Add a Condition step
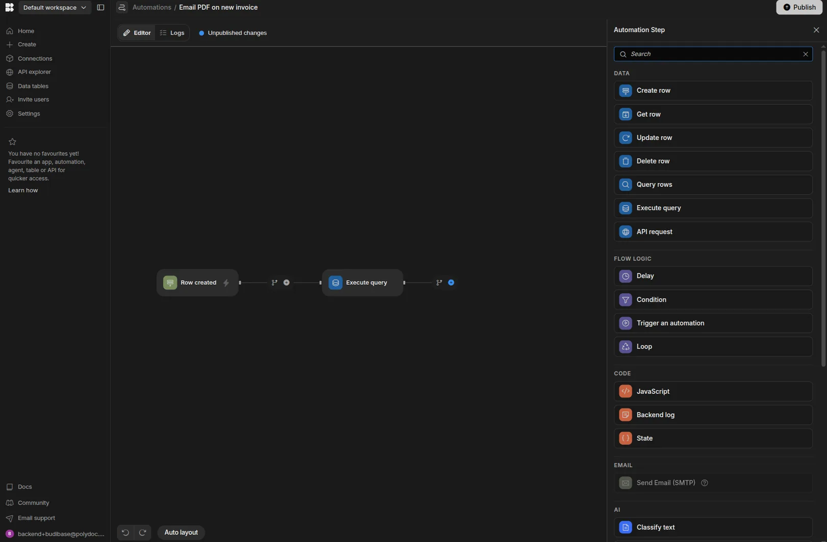The height and width of the screenshot is (542, 827). click(713, 300)
